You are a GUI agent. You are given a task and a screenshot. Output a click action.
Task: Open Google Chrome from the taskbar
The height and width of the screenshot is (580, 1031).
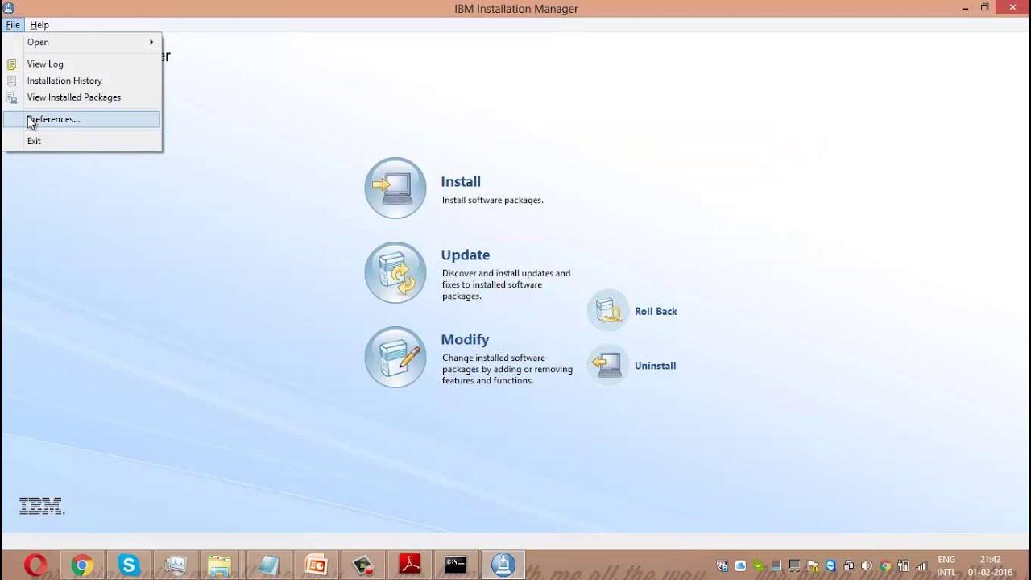tap(81, 565)
